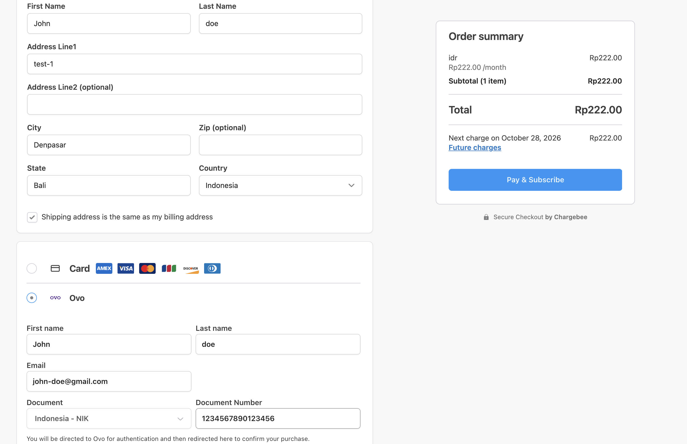Click the lock icon by Secure Checkout
Screen dimensions: 687x444
(x=486, y=217)
